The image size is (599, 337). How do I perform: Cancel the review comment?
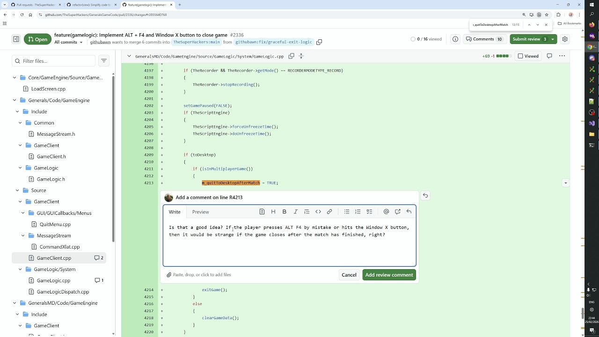[x=349, y=275]
